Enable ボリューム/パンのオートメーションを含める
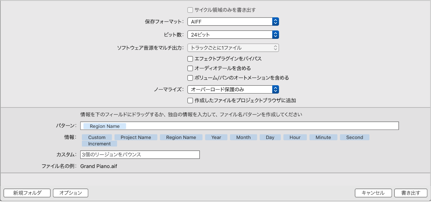Image resolution: width=431 pixels, height=202 pixels. coord(190,77)
